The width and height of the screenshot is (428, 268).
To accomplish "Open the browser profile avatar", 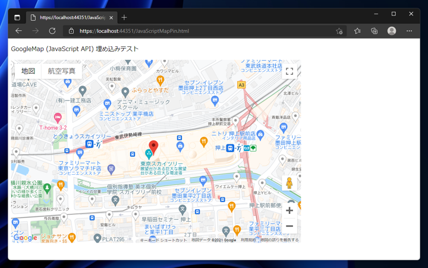I will coord(392,31).
